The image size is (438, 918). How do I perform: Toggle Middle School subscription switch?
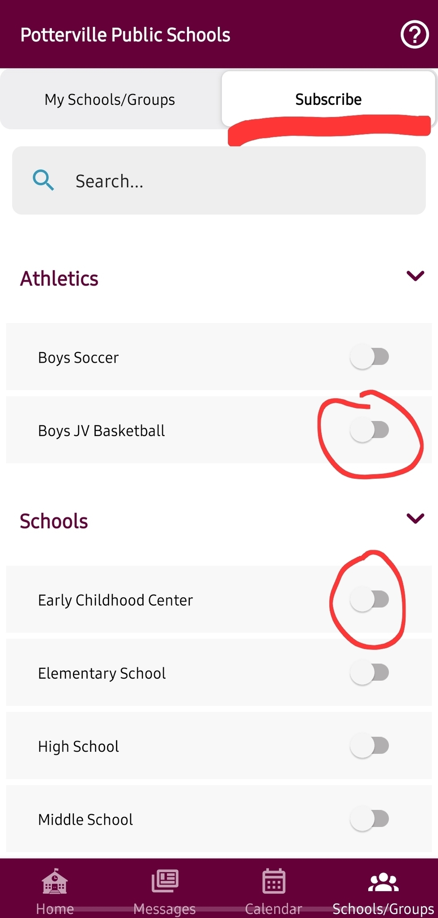pos(370,819)
